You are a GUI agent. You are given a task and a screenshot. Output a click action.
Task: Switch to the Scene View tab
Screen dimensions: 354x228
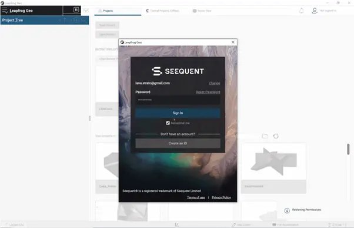coord(202,11)
